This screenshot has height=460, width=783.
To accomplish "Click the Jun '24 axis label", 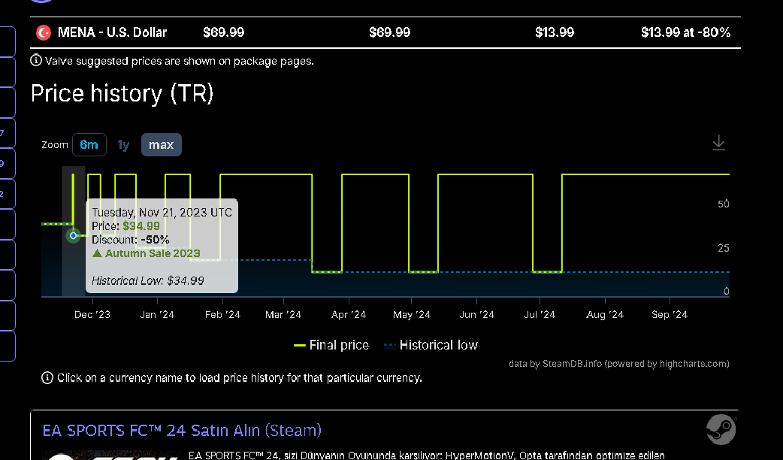I will click(x=477, y=315).
